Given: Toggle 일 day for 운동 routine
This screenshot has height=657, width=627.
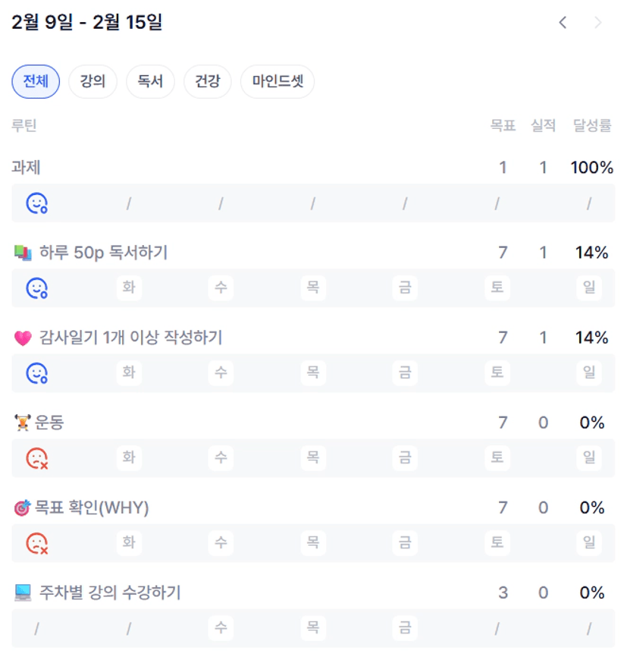Looking at the screenshot, I should pyautogui.click(x=588, y=458).
